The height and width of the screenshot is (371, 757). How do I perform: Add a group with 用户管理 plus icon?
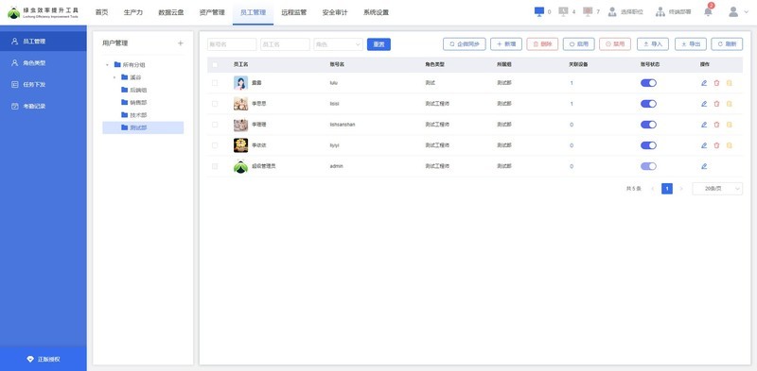click(180, 42)
